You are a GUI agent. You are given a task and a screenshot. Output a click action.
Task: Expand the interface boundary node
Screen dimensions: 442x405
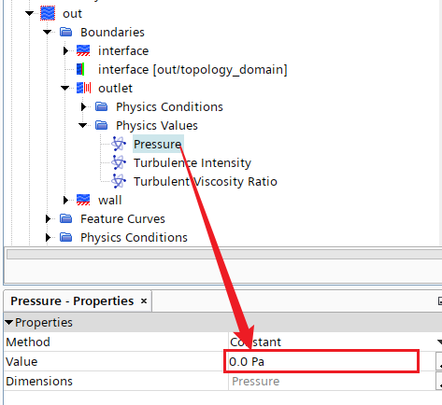click(x=65, y=50)
